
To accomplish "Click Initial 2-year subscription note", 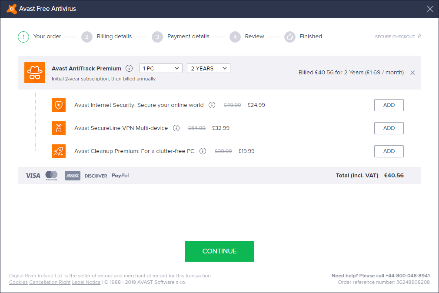I will [x=103, y=79].
